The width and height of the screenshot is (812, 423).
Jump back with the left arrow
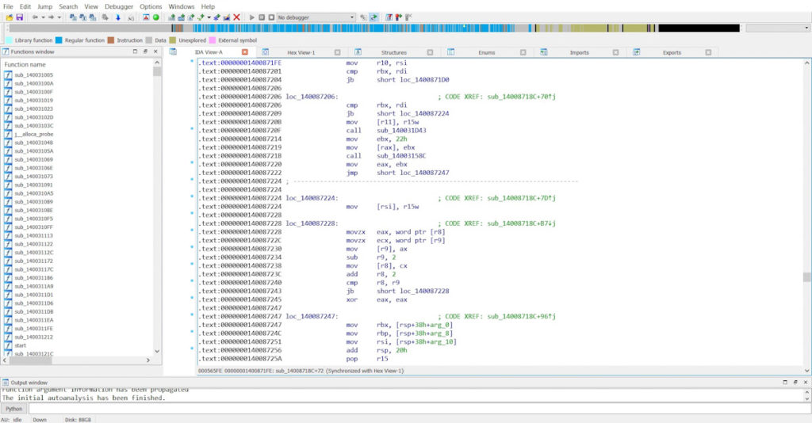click(35, 17)
